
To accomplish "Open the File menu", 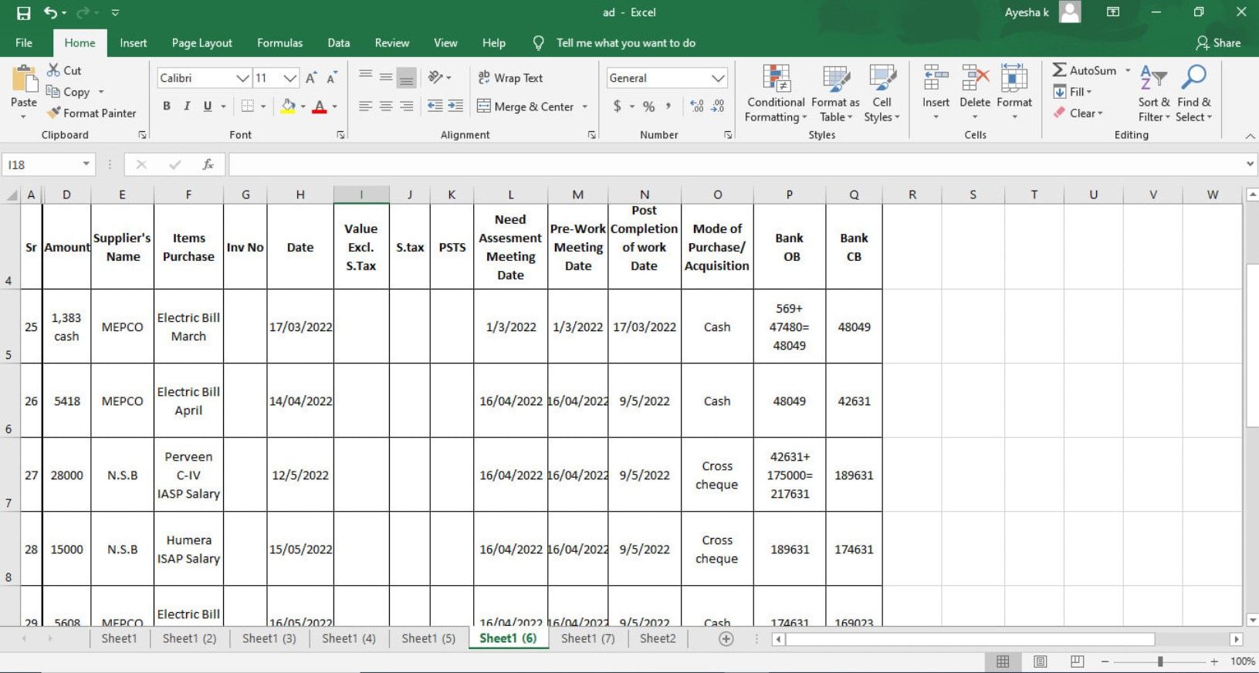I will pyautogui.click(x=24, y=43).
